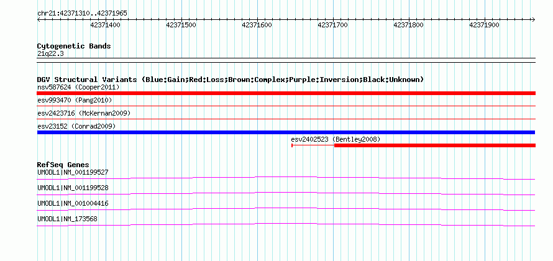Click the thick red esv2402523 loss bar
Image resolution: width=553 pixels, height=261 pixels.
click(435, 145)
